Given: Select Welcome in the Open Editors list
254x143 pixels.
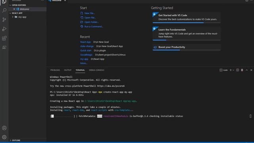Looking at the screenshot, I should (27, 9).
